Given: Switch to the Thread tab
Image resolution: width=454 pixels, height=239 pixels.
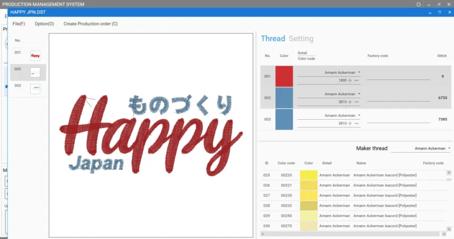Looking at the screenshot, I should tap(273, 39).
